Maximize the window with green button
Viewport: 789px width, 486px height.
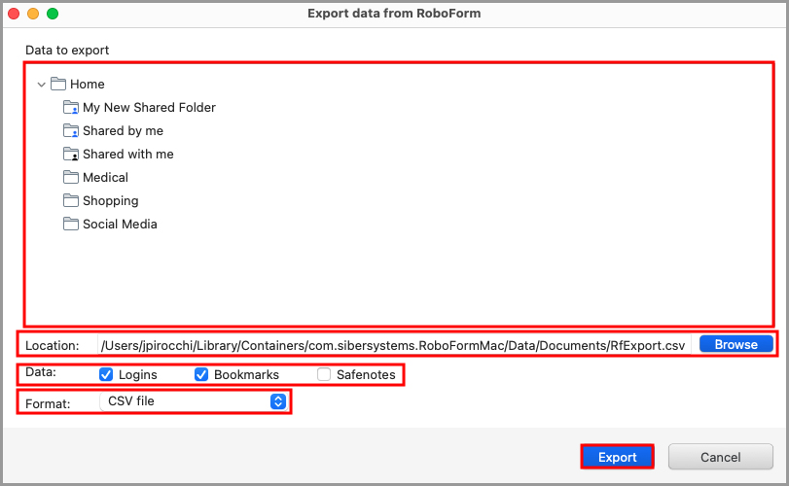pos(53,14)
